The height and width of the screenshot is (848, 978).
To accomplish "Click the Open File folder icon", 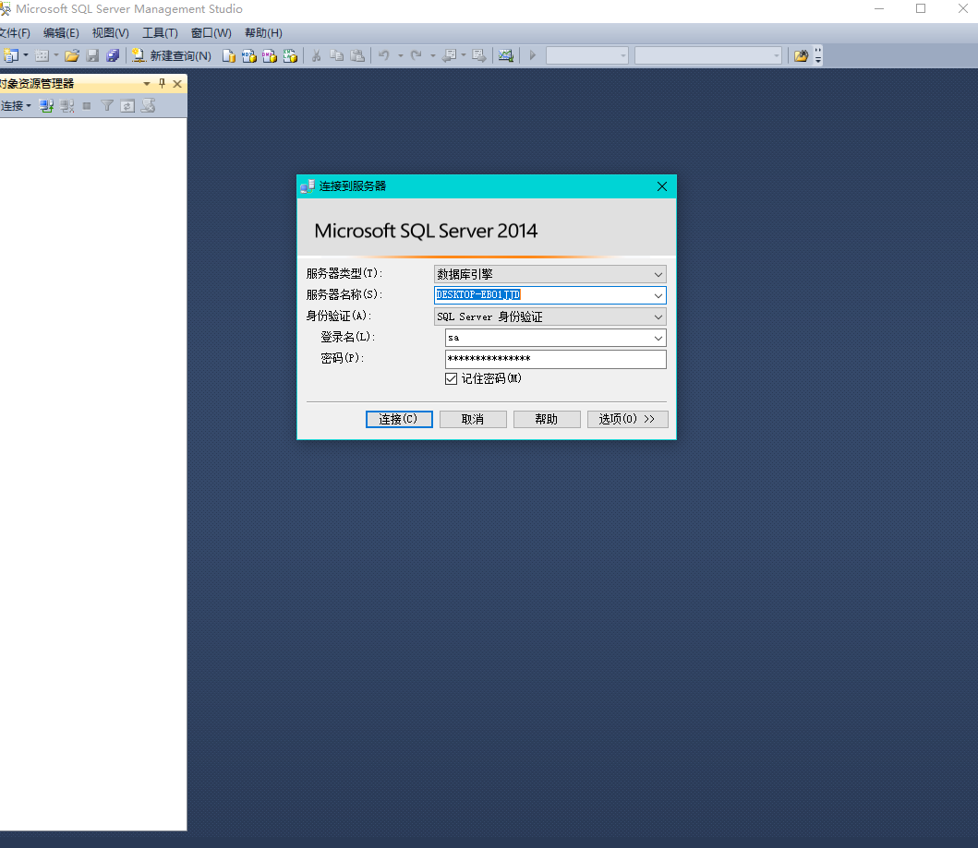I will click(72, 55).
